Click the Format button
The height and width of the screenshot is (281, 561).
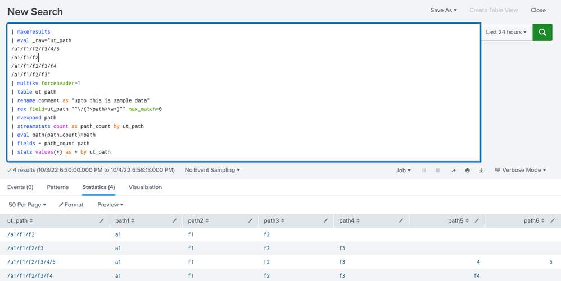click(x=71, y=205)
